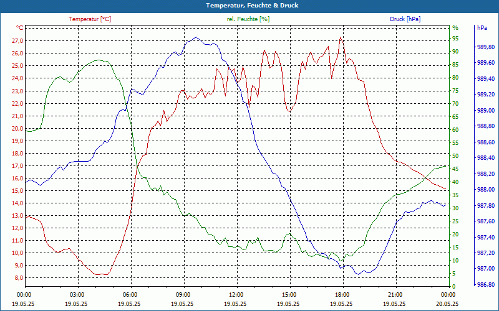Image resolution: width=499 pixels, height=311 pixels.
Task: Click the 06:00 time axis label
Action: point(130,294)
